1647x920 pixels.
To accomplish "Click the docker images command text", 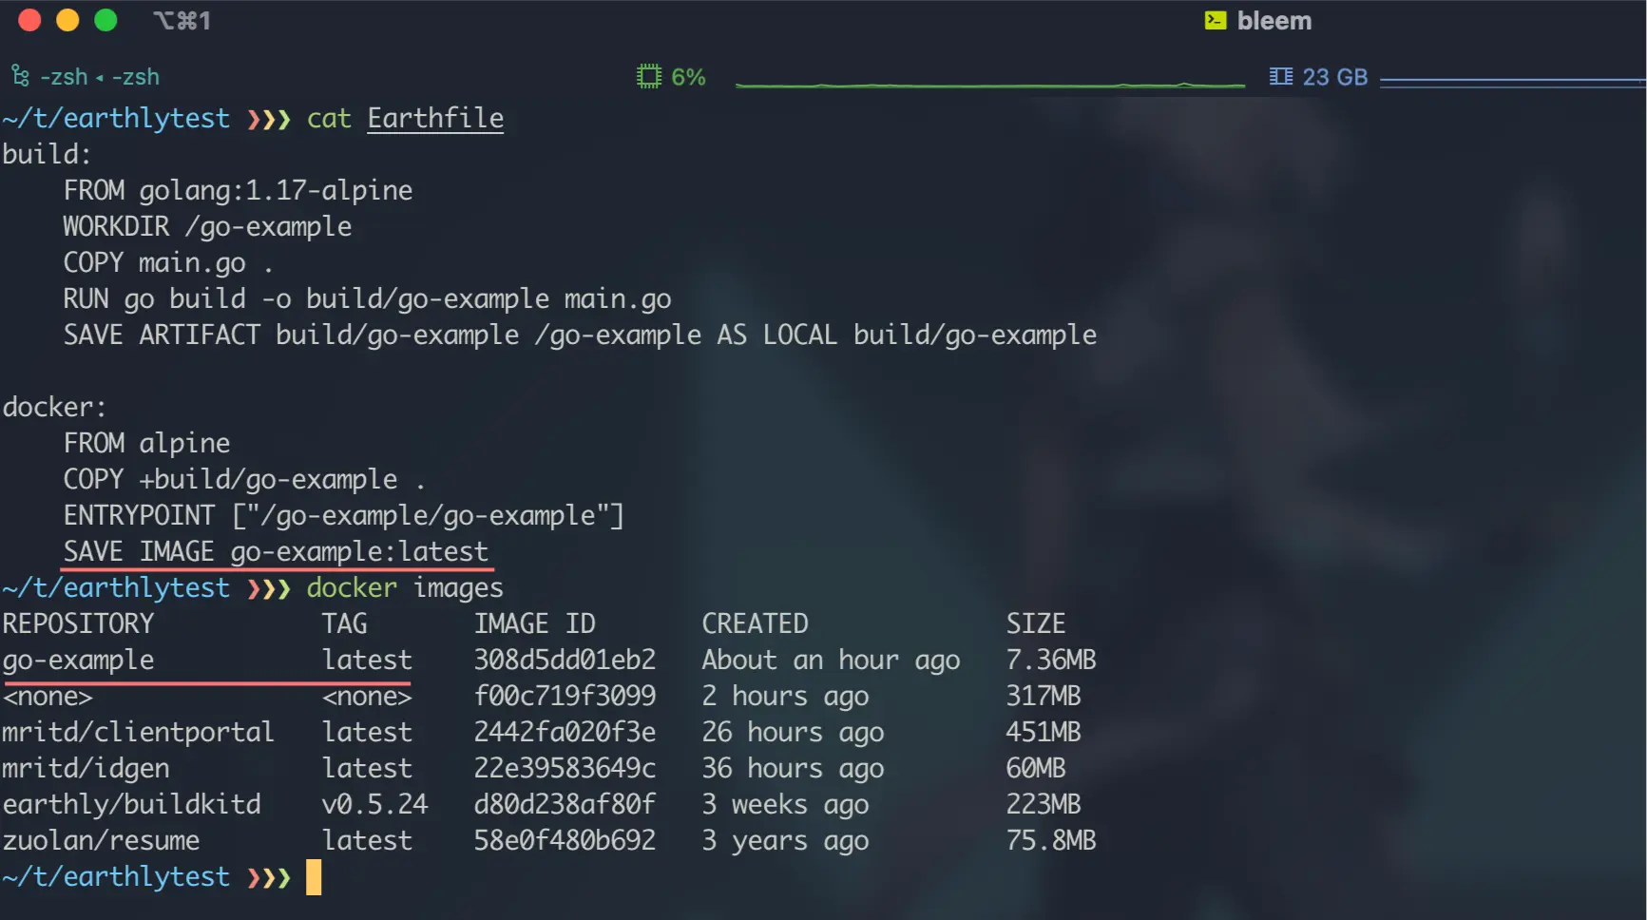I will tap(405, 588).
